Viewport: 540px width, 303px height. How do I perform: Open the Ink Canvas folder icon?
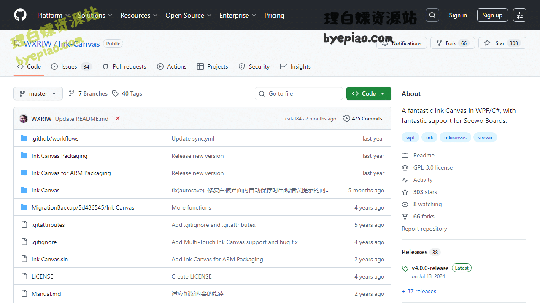(24, 190)
